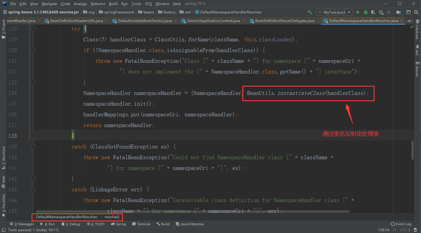Open the Project tool window
The width and height of the screenshot is (421, 233).
[4, 29]
